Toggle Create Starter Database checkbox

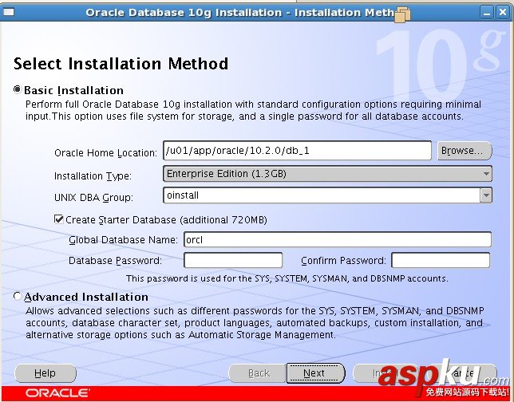pos(59,219)
